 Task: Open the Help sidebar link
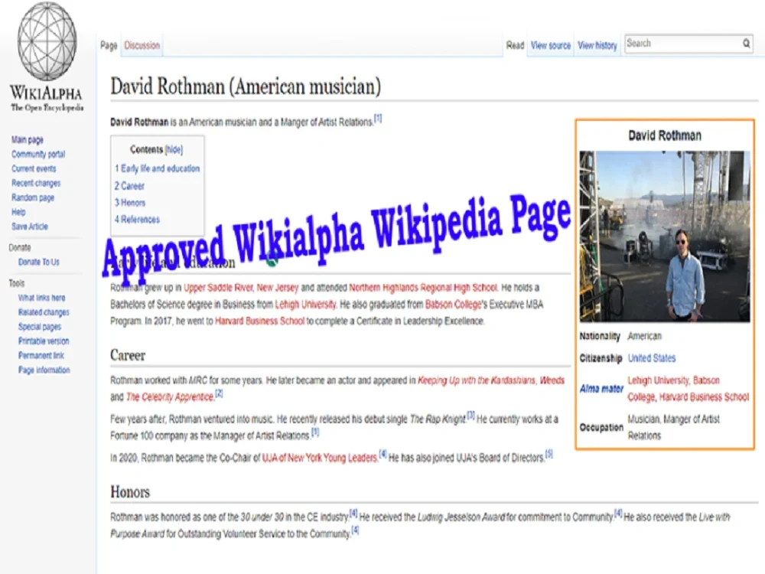(x=18, y=212)
